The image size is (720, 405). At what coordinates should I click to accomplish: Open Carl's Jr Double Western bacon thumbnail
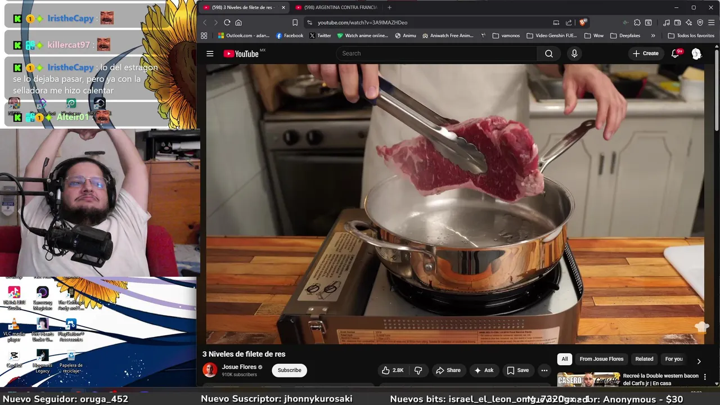[x=588, y=380]
